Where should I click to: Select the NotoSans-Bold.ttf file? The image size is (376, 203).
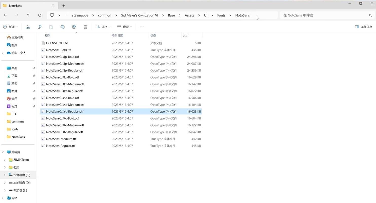tap(58, 50)
